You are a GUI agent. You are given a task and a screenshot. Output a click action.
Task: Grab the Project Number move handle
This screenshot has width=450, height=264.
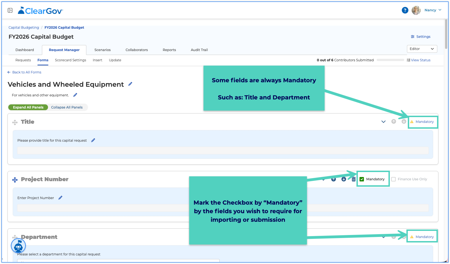(15, 180)
